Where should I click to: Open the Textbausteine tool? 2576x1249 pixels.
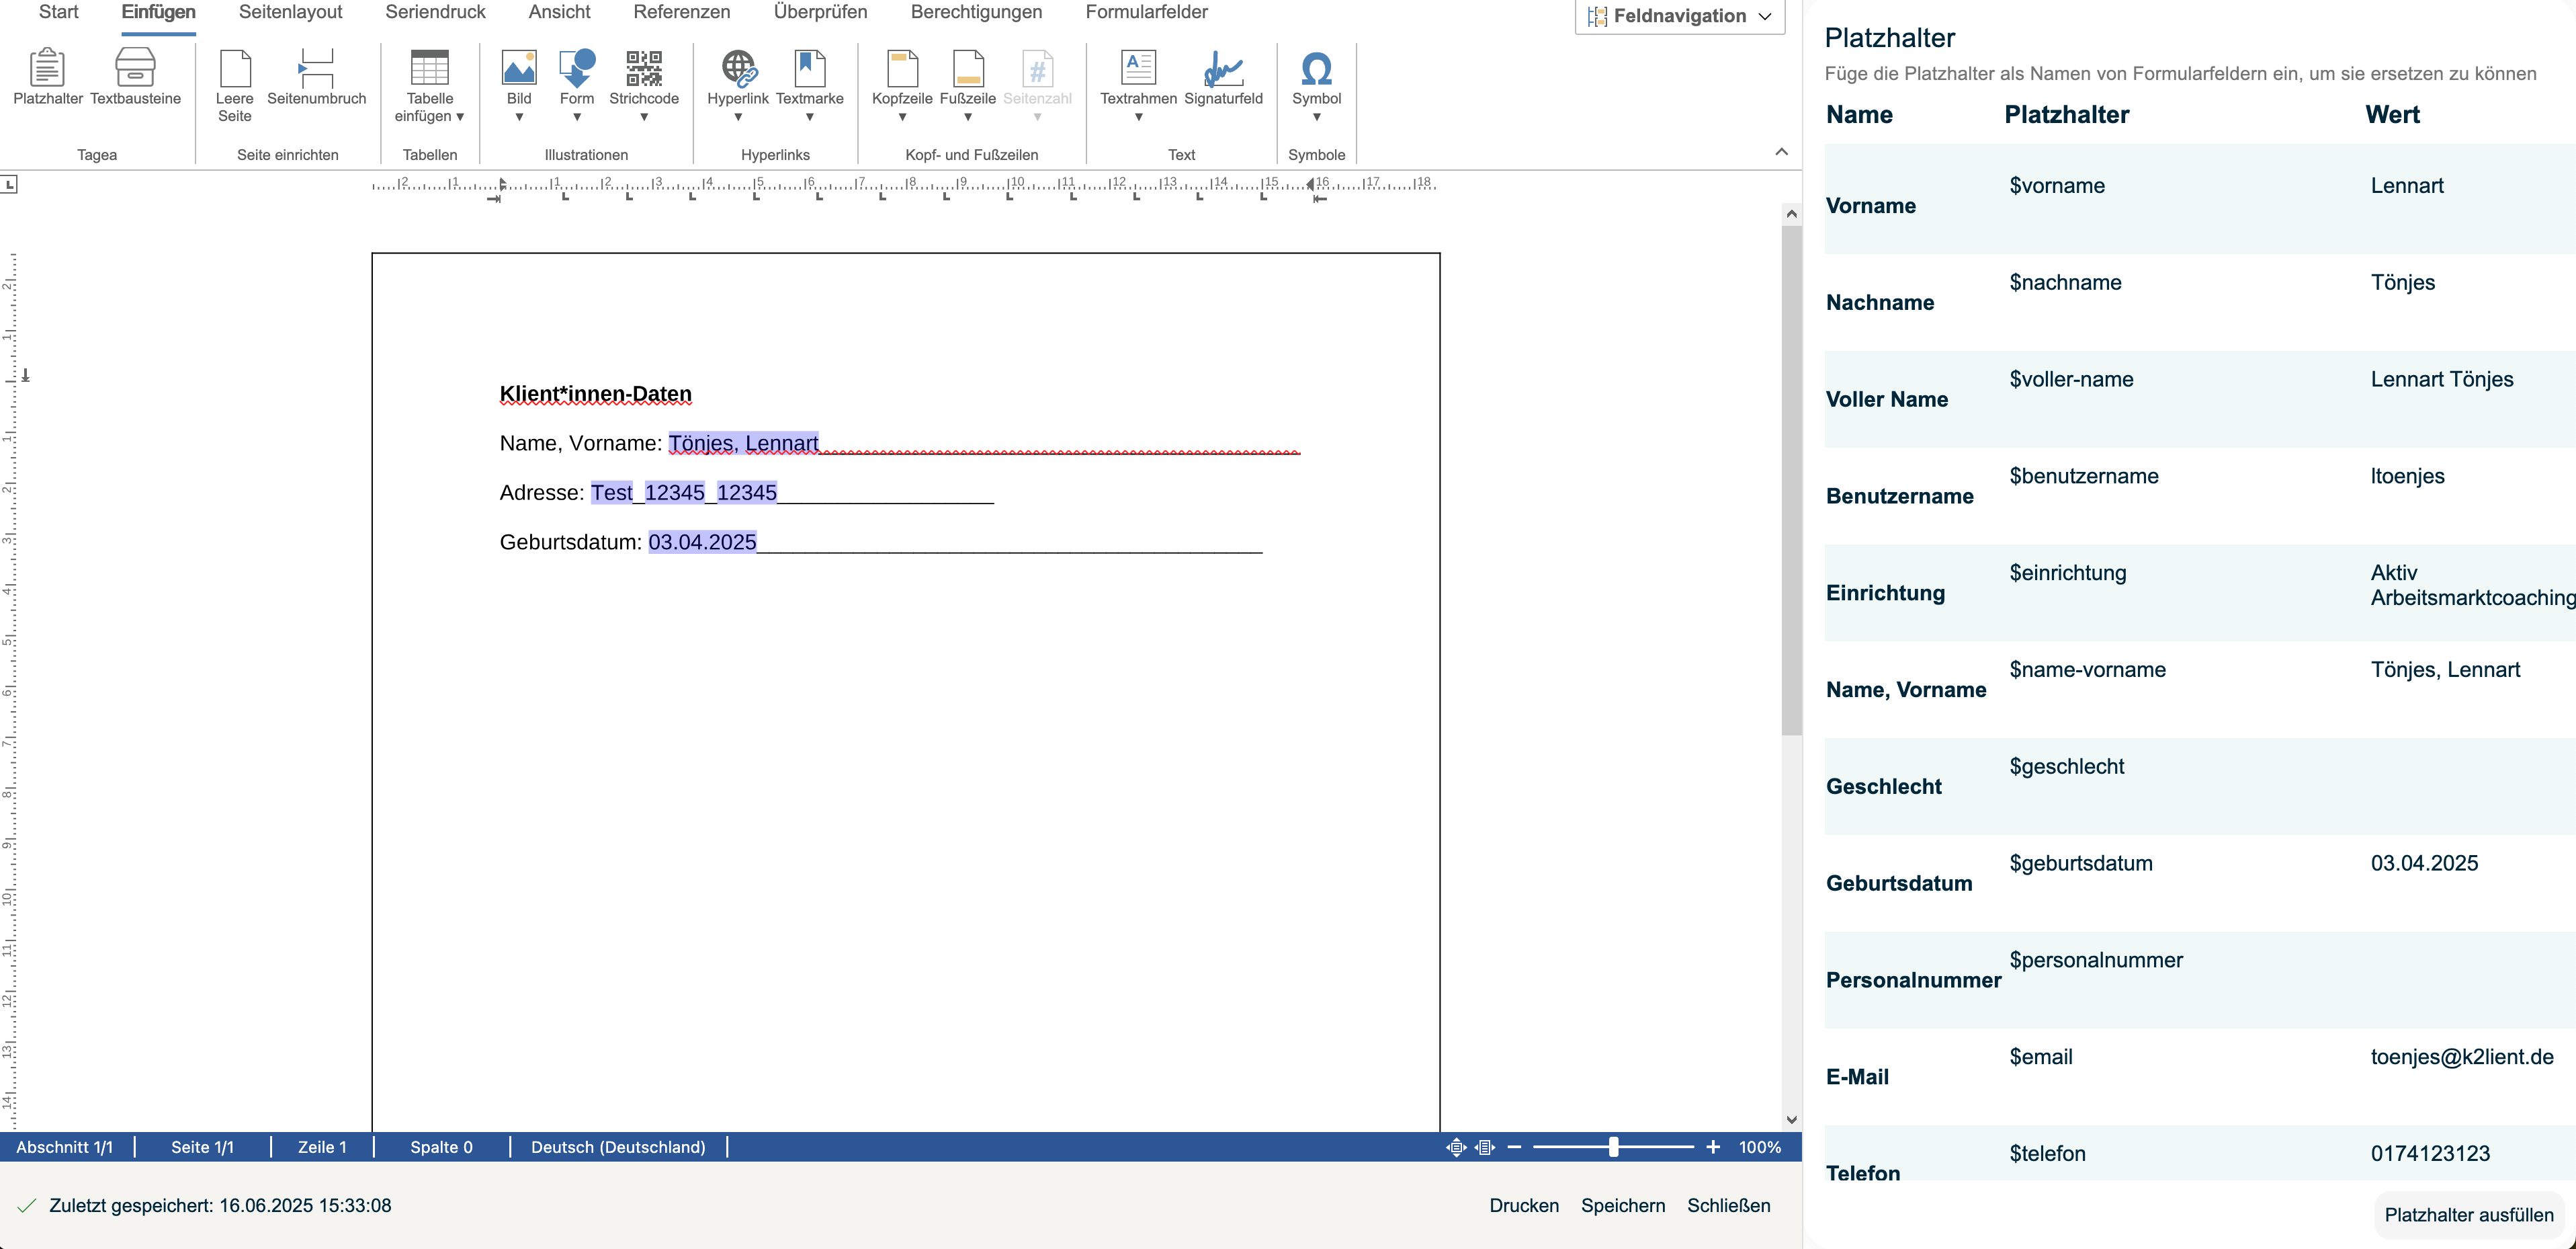(x=135, y=76)
